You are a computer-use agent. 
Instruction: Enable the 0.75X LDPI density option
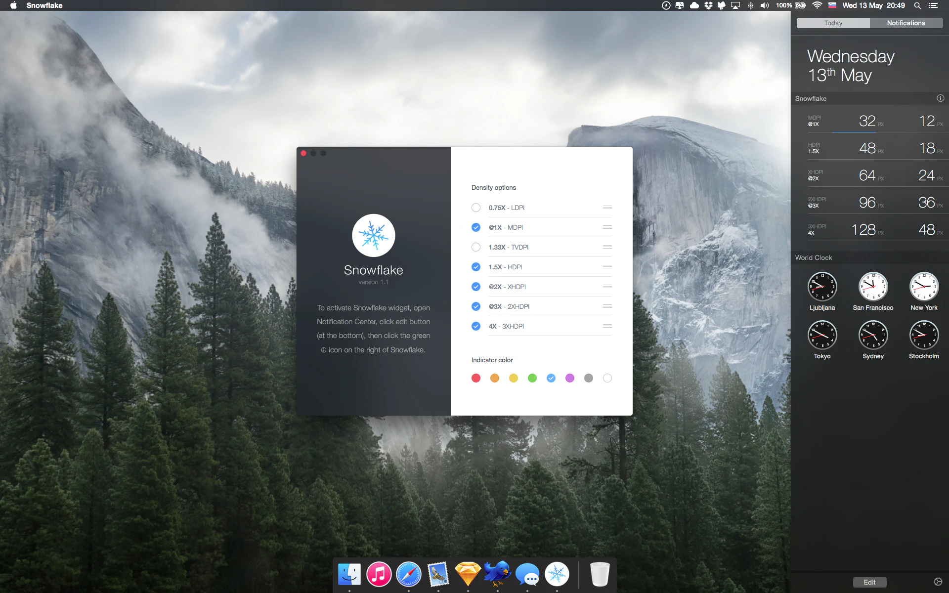[x=476, y=208]
